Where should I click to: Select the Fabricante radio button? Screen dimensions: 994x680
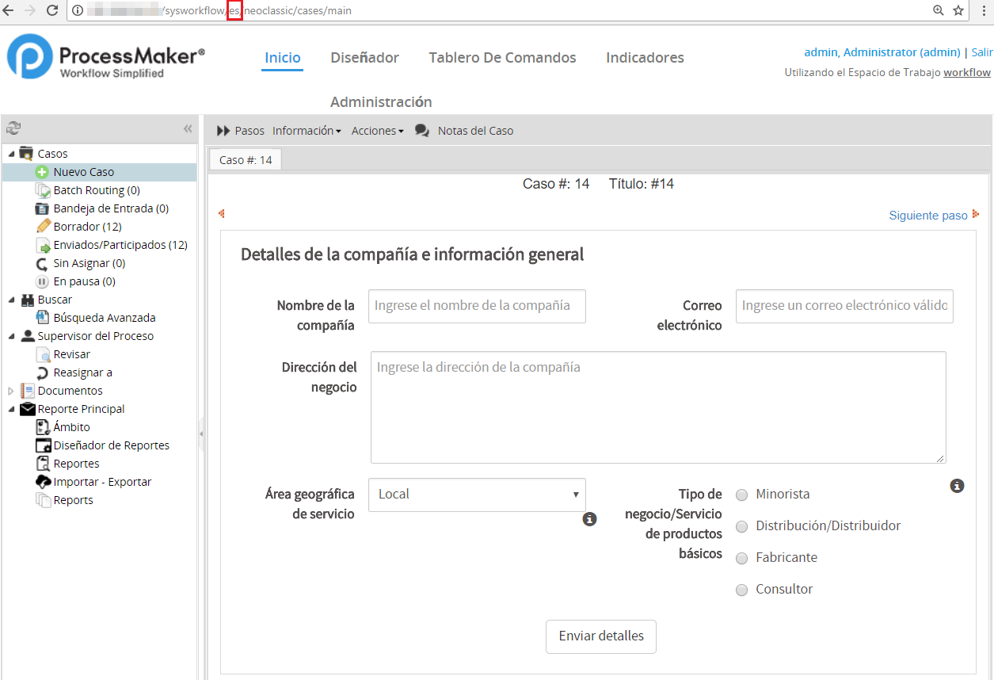point(741,558)
